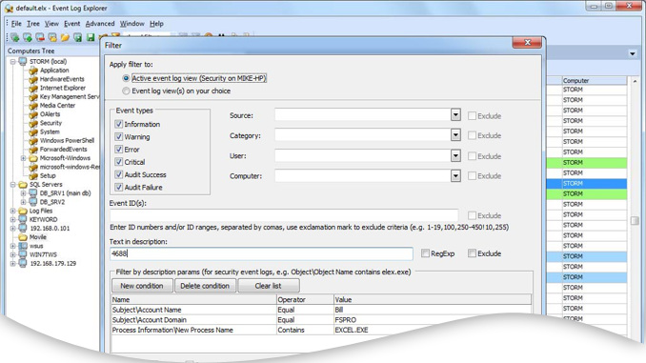Click the Application log icon in tree

click(33, 71)
